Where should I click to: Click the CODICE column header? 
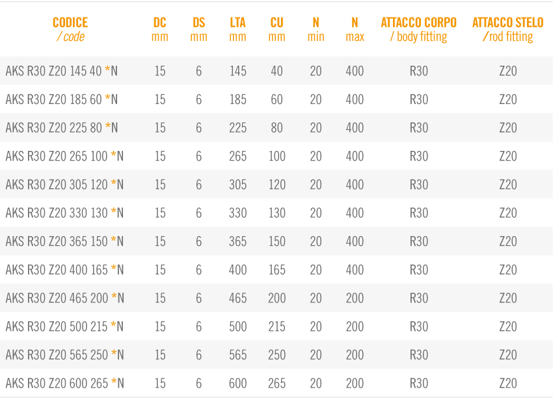coord(70,30)
